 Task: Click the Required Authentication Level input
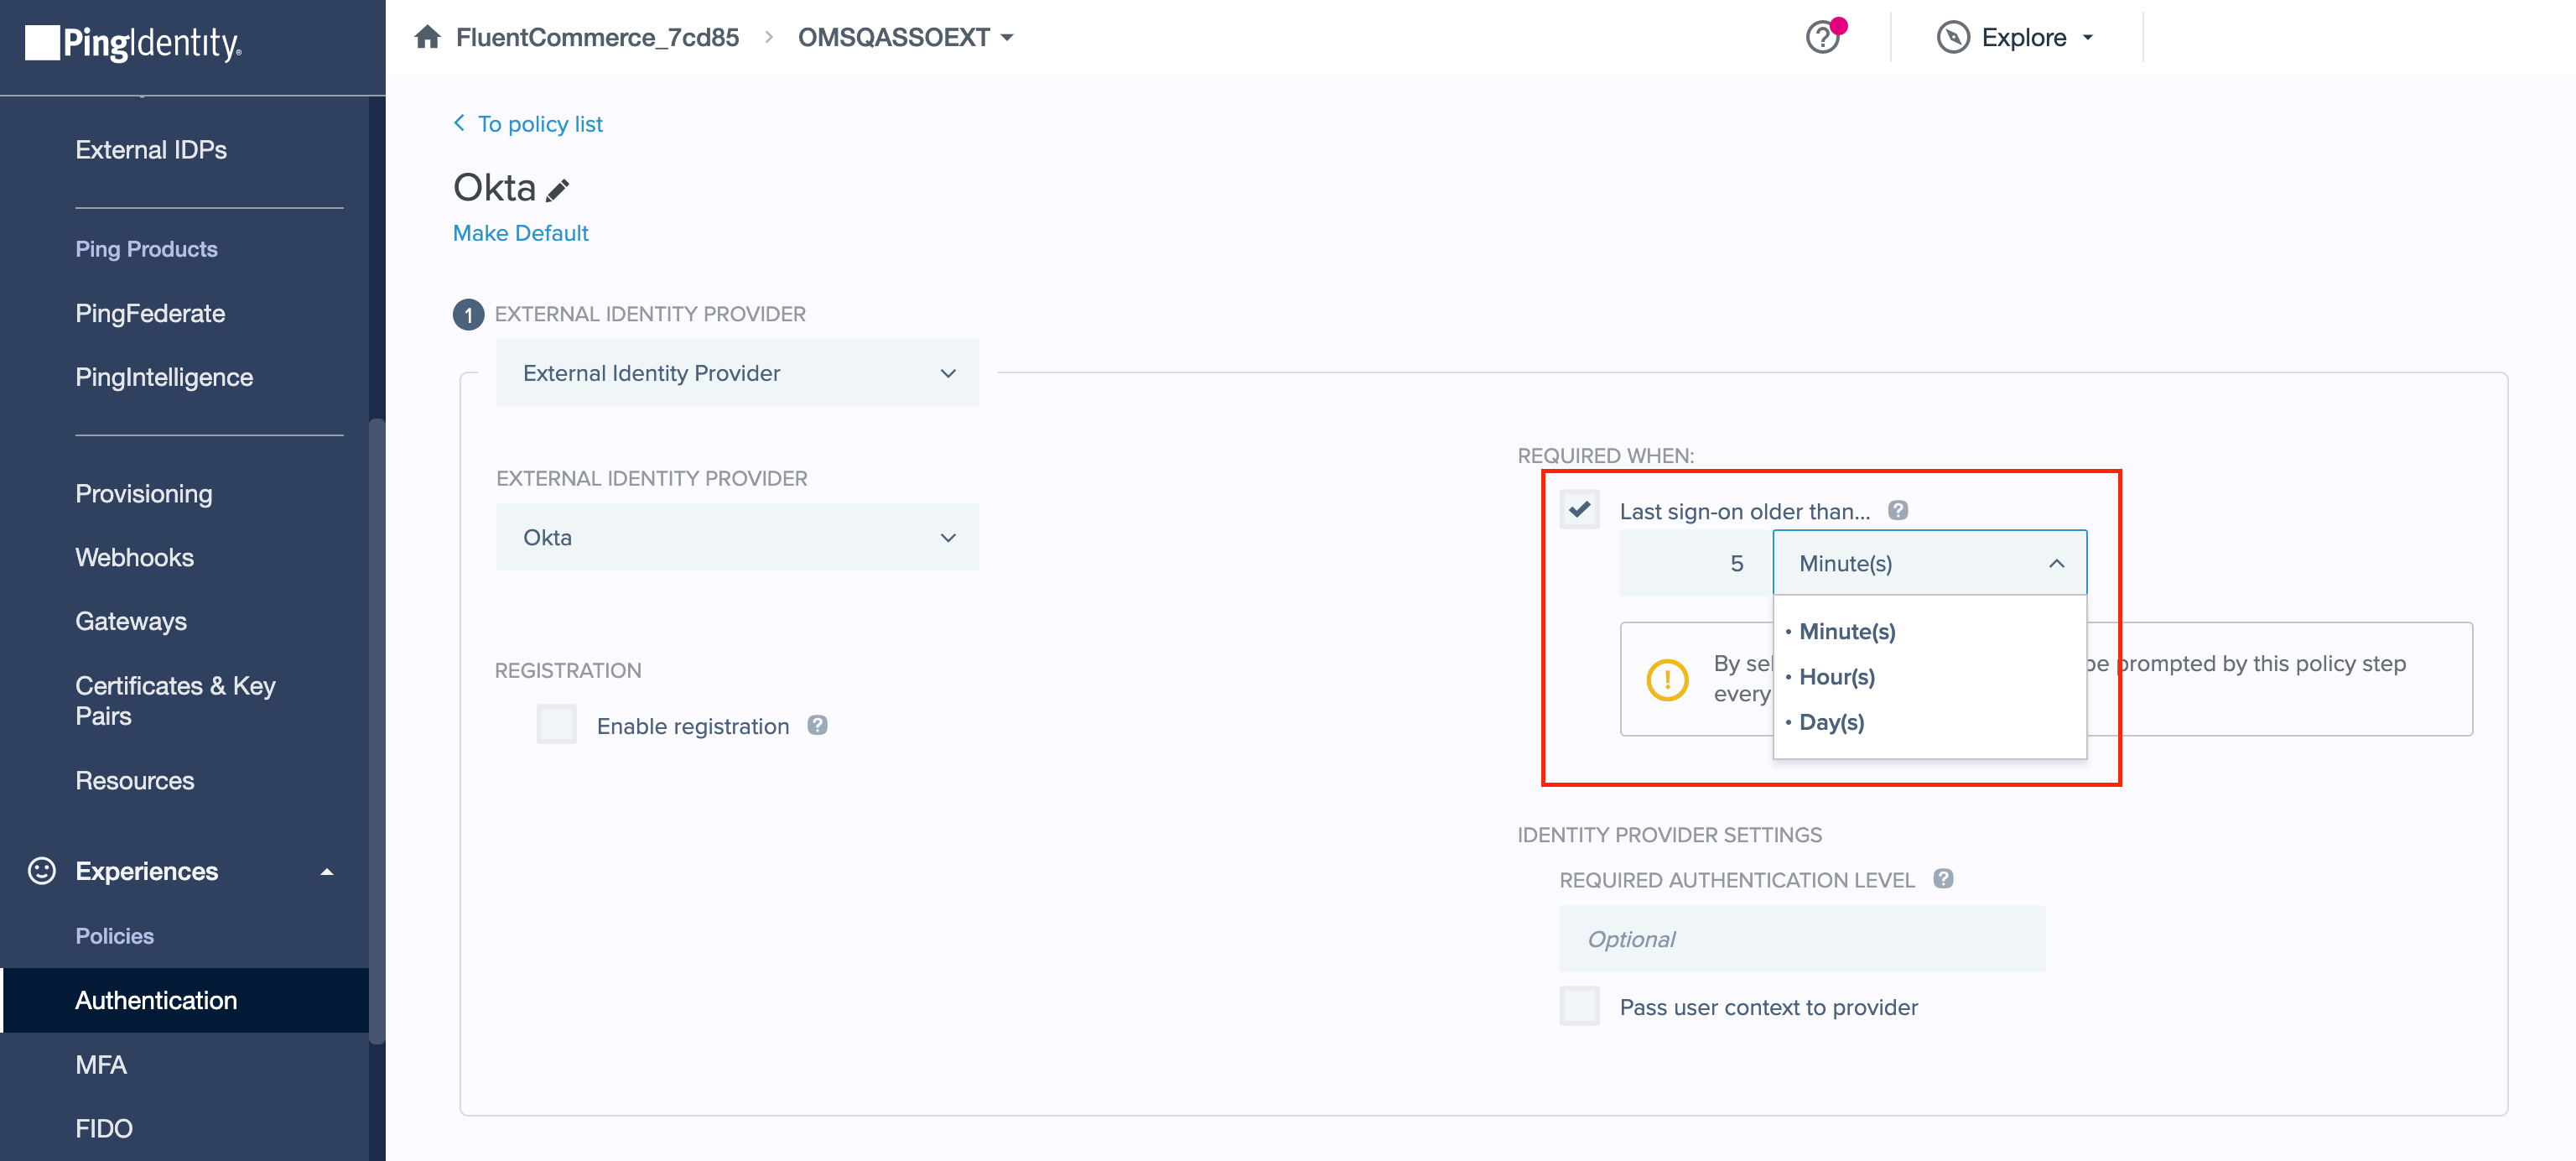[x=1801, y=938]
